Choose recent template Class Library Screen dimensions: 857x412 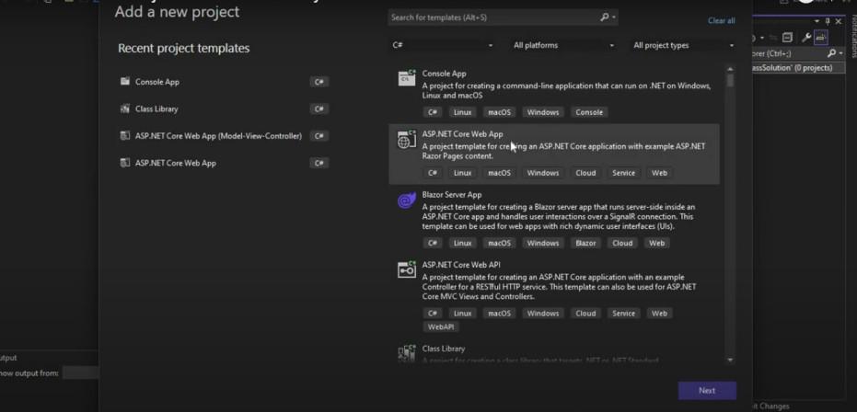pyautogui.click(x=224, y=109)
